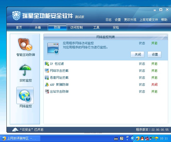Click the ARP 欺骗防御 row icon

[x=47, y=85]
